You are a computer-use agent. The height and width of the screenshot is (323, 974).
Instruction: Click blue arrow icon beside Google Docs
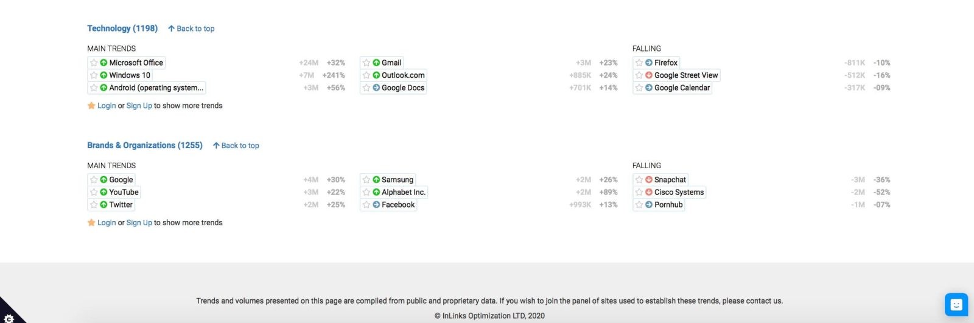click(x=376, y=88)
